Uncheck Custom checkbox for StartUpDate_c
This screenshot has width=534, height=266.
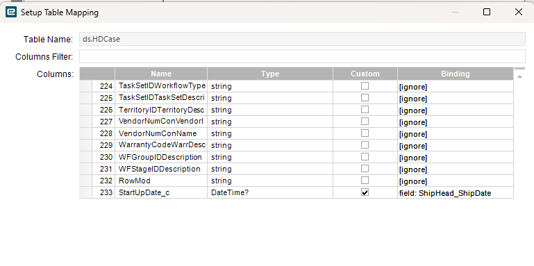click(x=365, y=192)
